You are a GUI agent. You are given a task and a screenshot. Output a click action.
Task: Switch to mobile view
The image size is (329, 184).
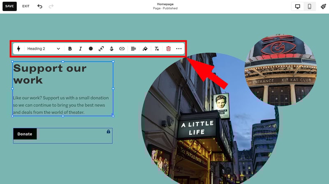pyautogui.click(x=310, y=6)
